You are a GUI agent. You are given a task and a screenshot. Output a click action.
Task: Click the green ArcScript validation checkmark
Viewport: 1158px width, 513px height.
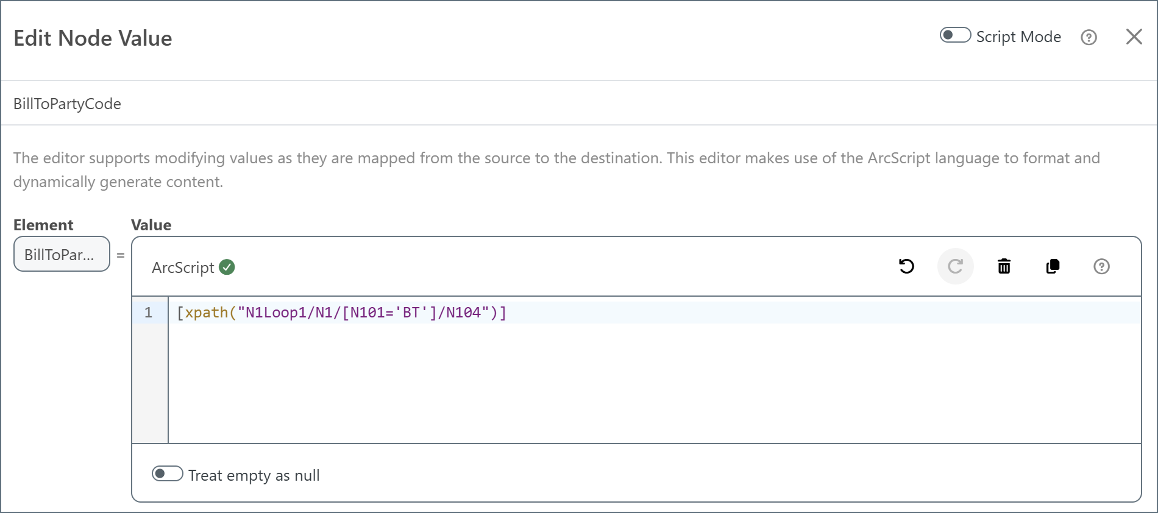(x=227, y=267)
